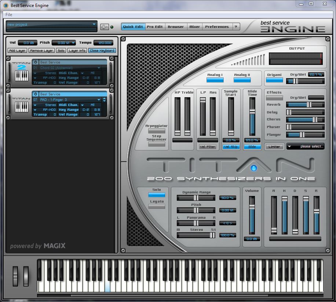Screen dimensions: 336x302
Task: Click the Panorama slider
Action: coord(196,223)
